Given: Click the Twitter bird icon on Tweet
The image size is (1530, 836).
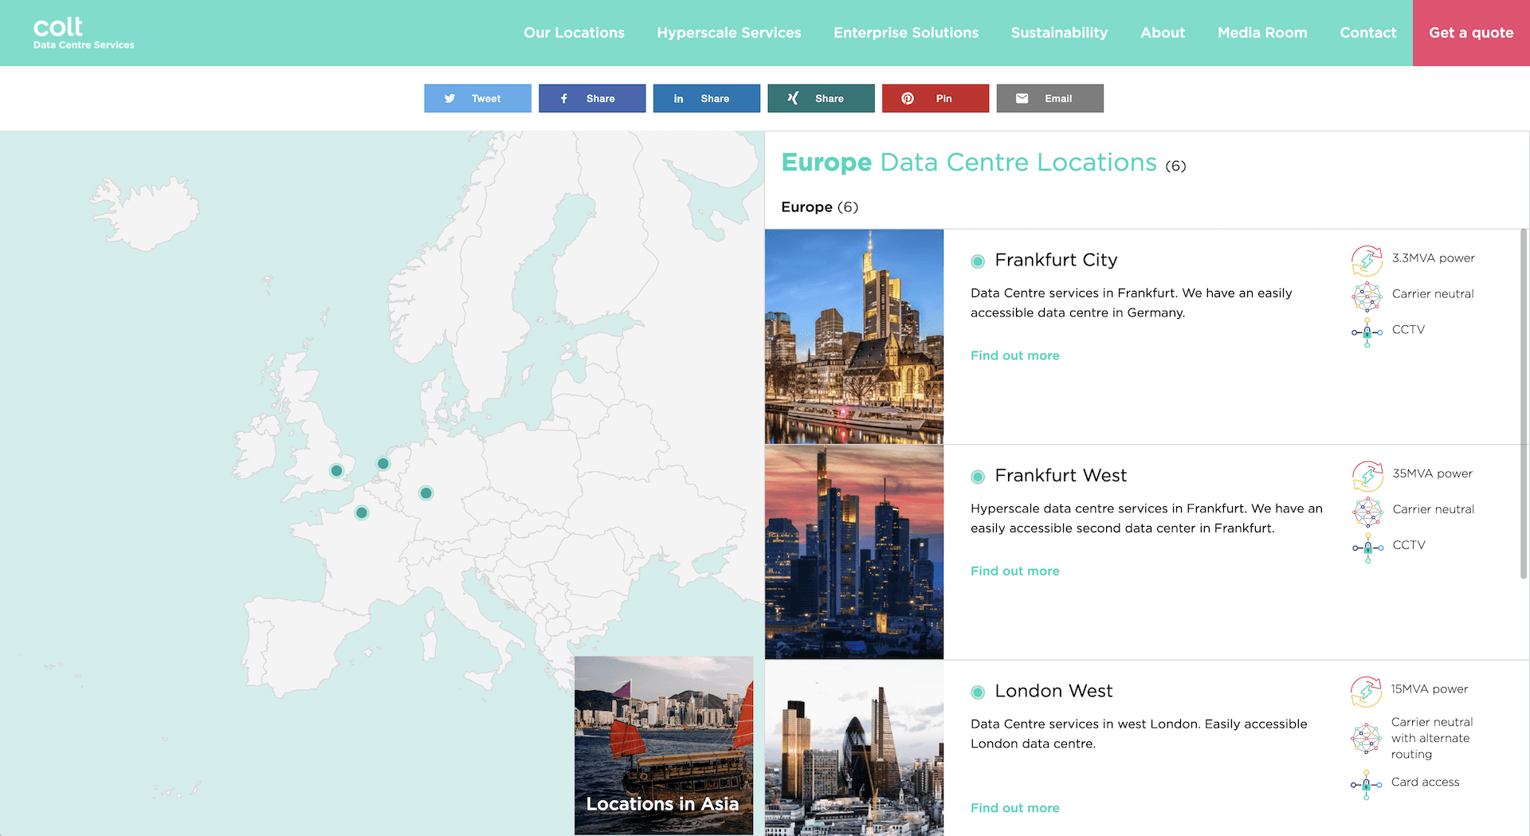Looking at the screenshot, I should (x=450, y=99).
